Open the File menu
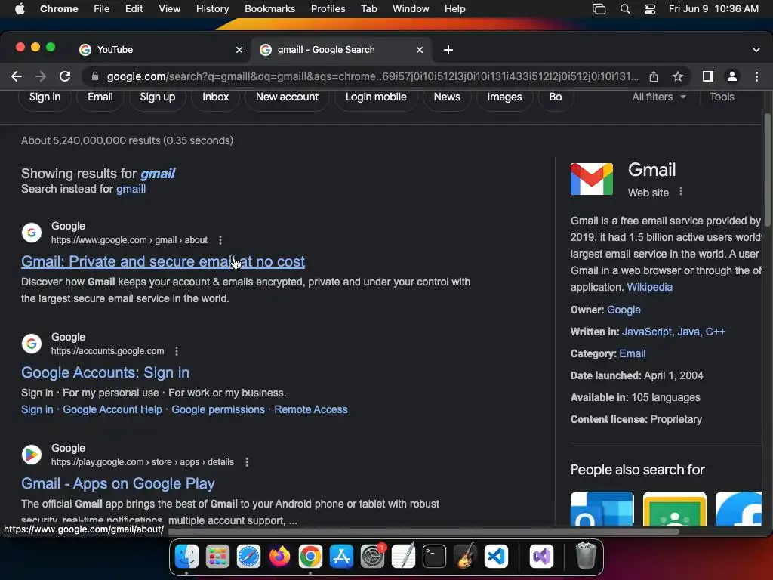 [x=102, y=8]
